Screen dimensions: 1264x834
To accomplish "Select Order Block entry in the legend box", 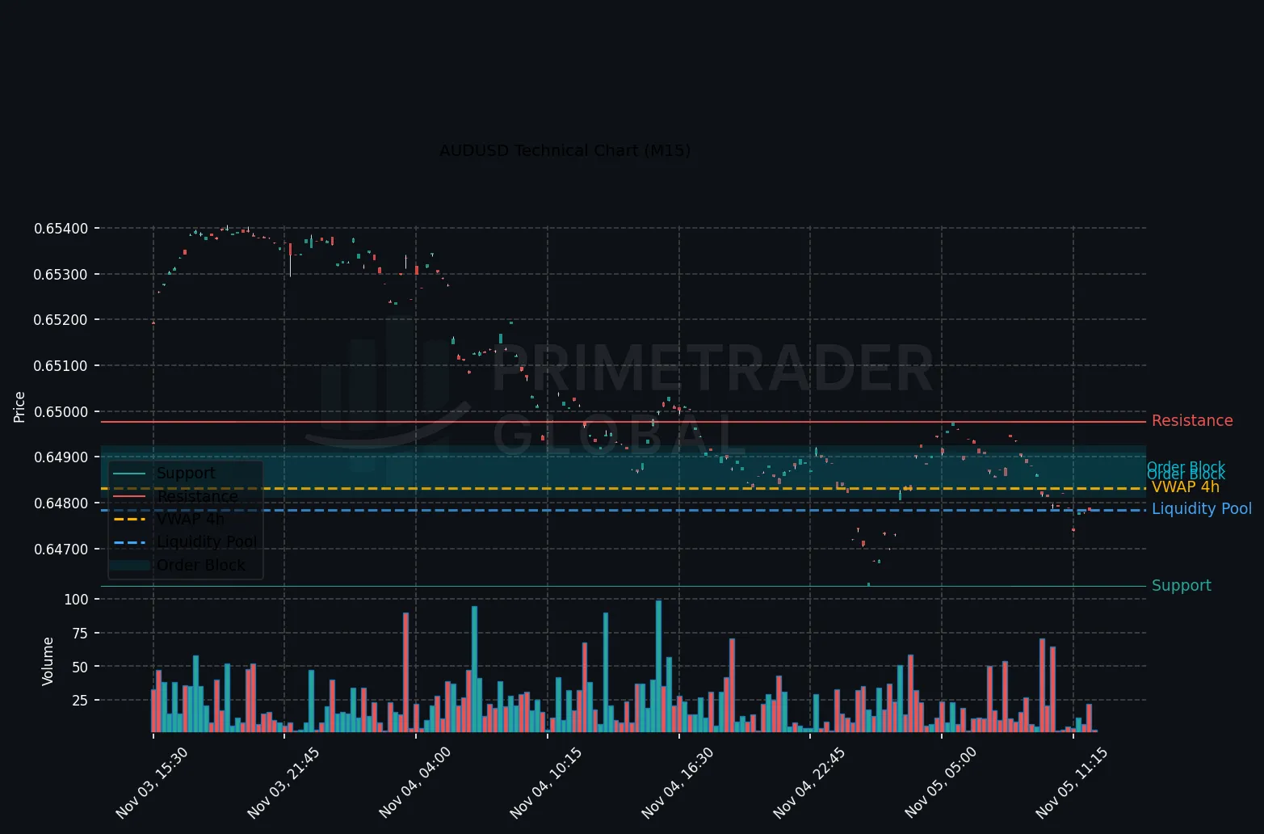I will [200, 565].
